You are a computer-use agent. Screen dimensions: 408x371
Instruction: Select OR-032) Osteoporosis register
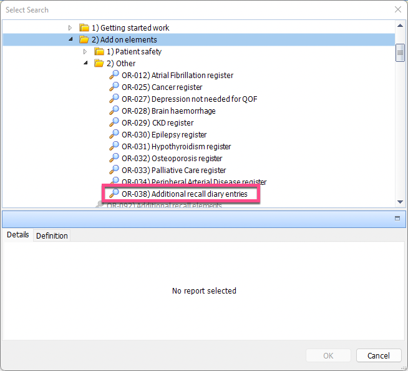tap(172, 159)
